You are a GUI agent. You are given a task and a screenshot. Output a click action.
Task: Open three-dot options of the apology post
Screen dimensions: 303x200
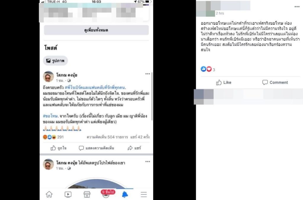148,74
